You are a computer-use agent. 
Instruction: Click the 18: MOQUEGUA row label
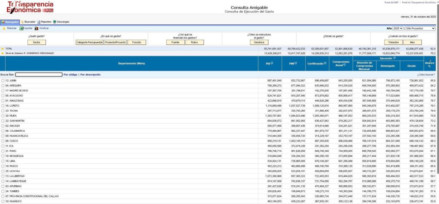(x=14, y=156)
